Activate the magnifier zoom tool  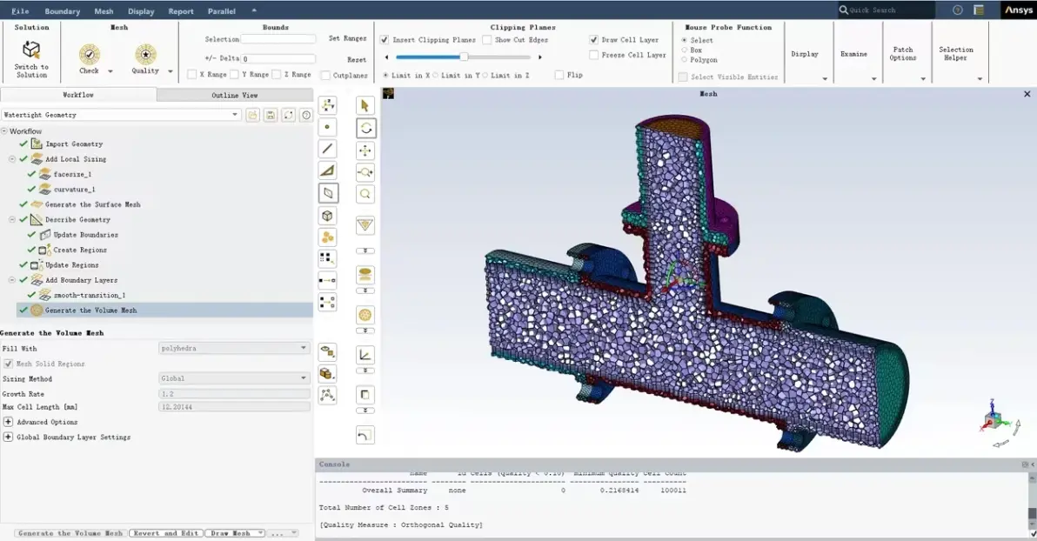click(365, 195)
